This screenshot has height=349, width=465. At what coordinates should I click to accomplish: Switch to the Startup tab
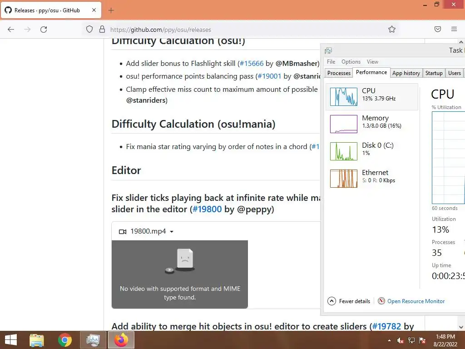click(x=434, y=73)
